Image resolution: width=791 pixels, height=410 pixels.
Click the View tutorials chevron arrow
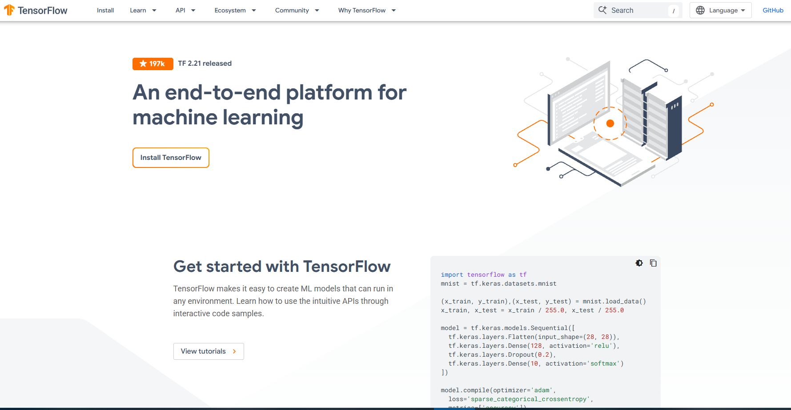[234, 351]
